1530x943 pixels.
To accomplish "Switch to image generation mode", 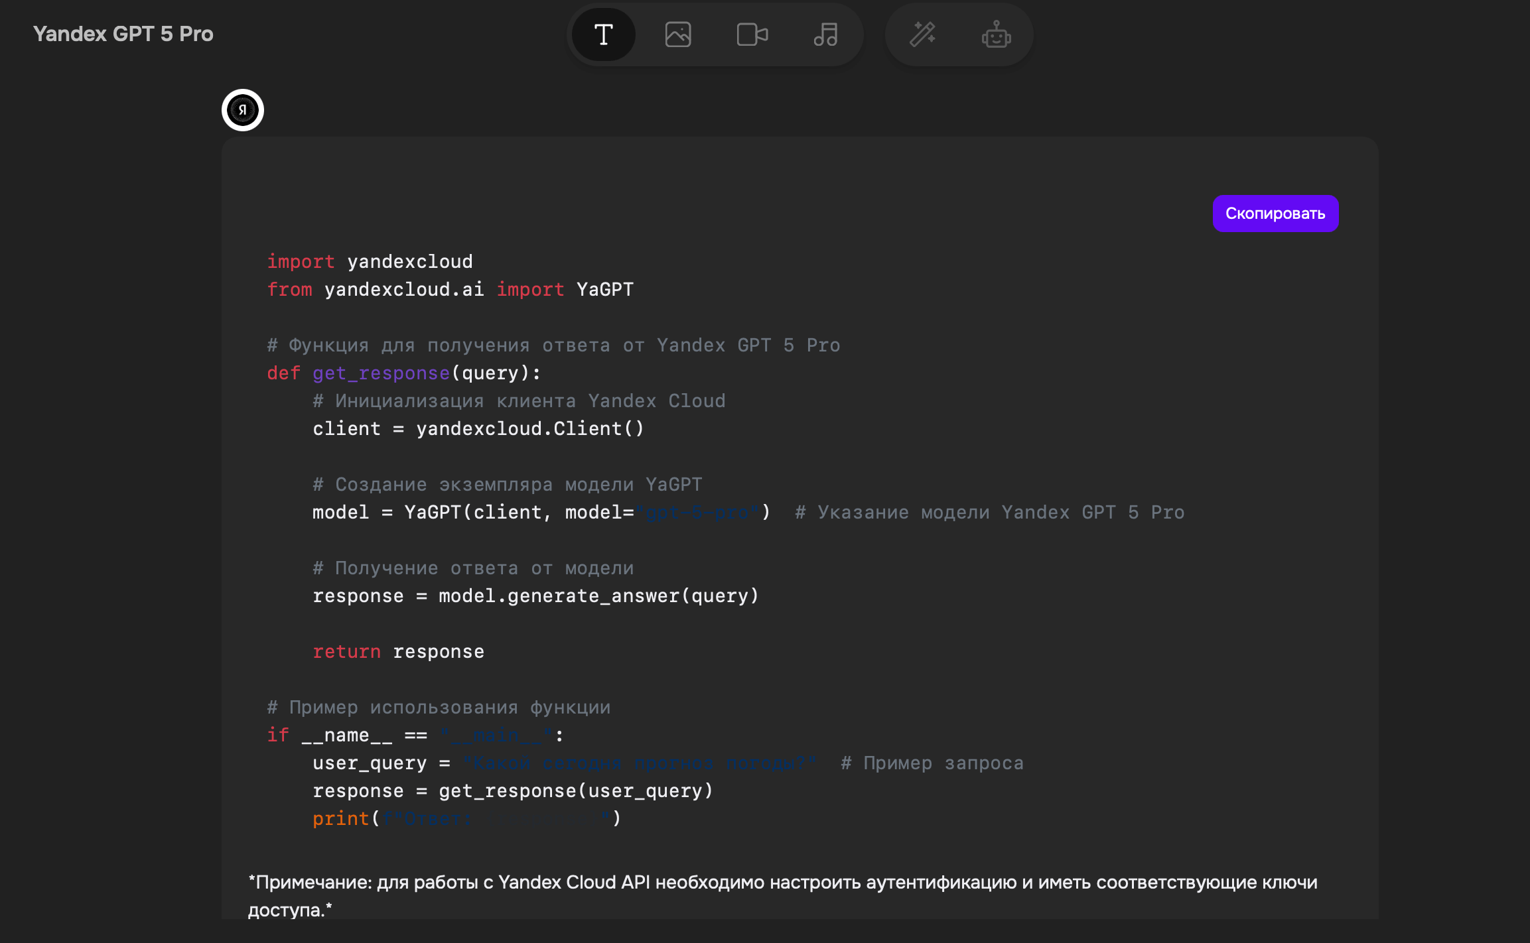I will tap(677, 34).
